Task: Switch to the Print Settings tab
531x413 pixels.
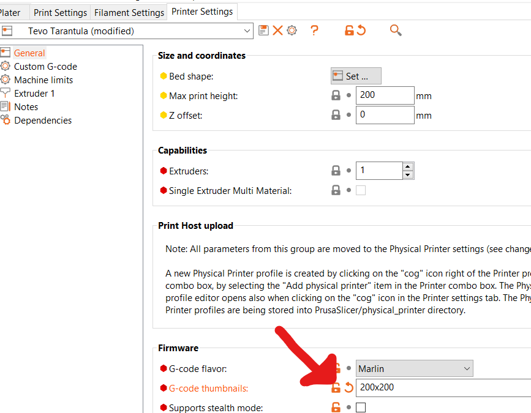Action: 59,12
